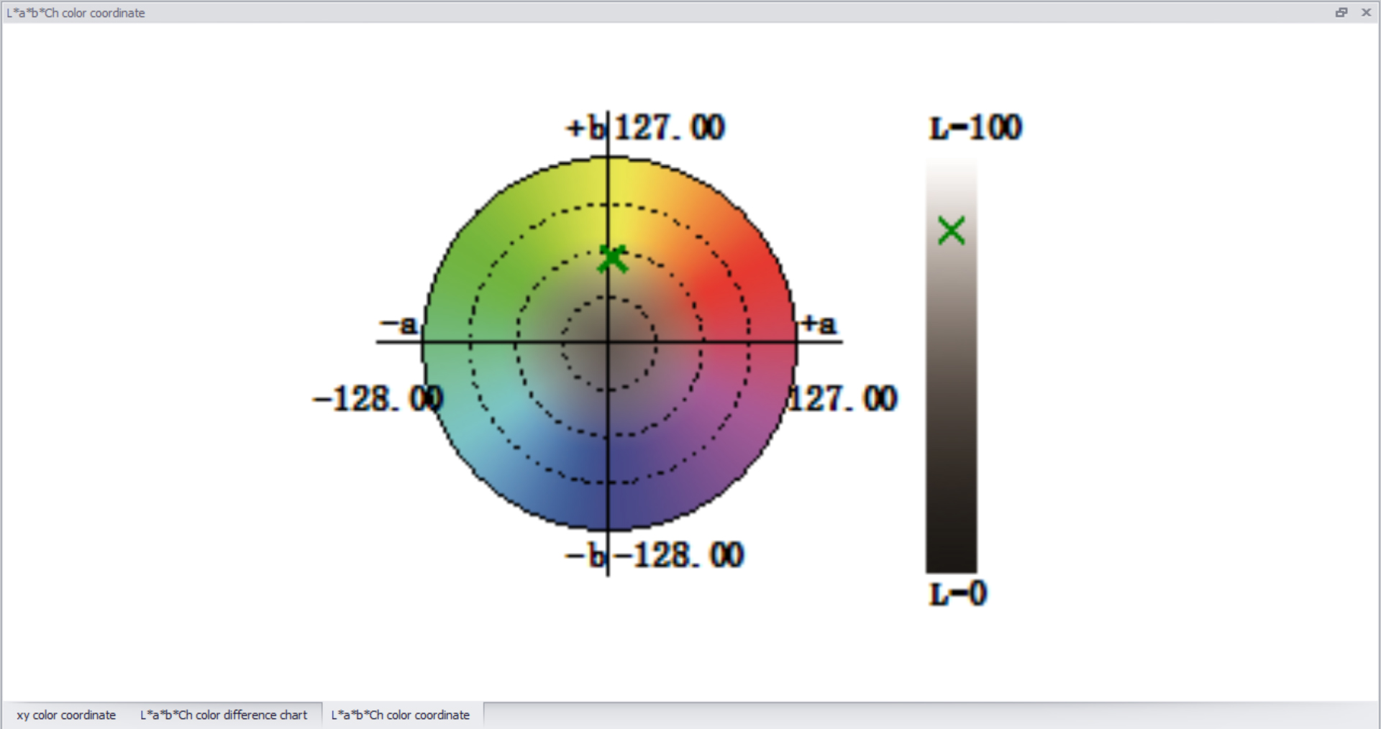The height and width of the screenshot is (729, 1381).
Task: Select the L*a*b*Ch color coordinate tab
Action: [x=401, y=715]
